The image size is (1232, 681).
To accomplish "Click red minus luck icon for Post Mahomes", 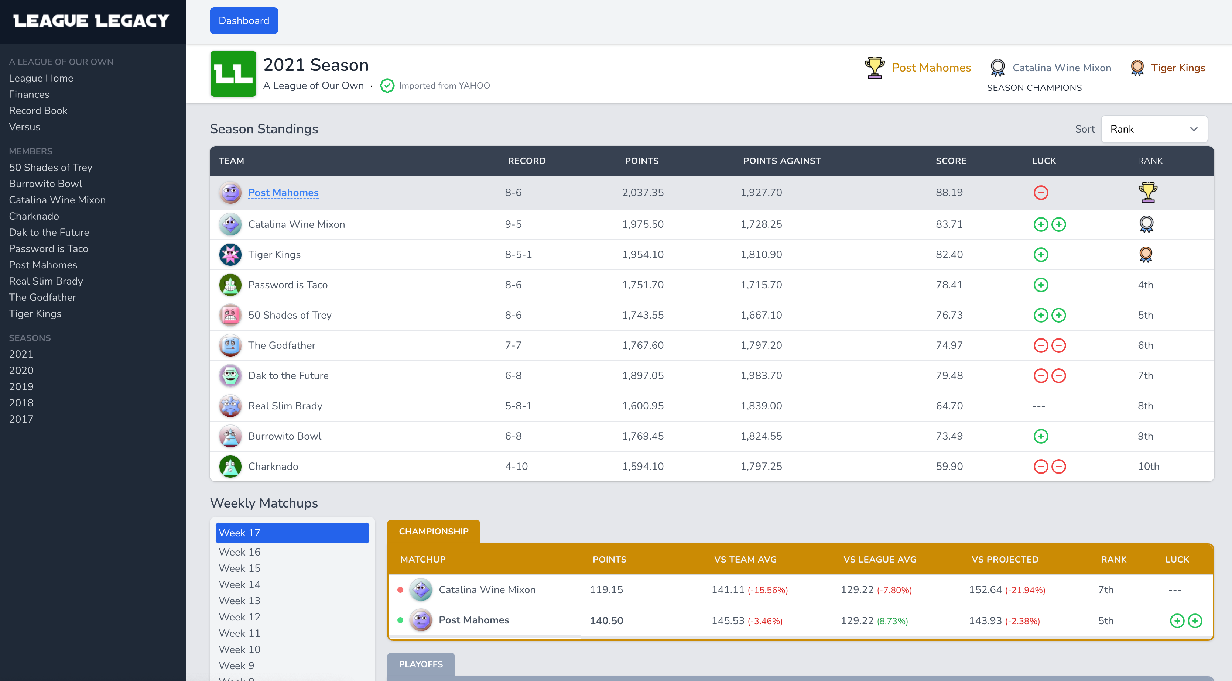I will [x=1041, y=193].
